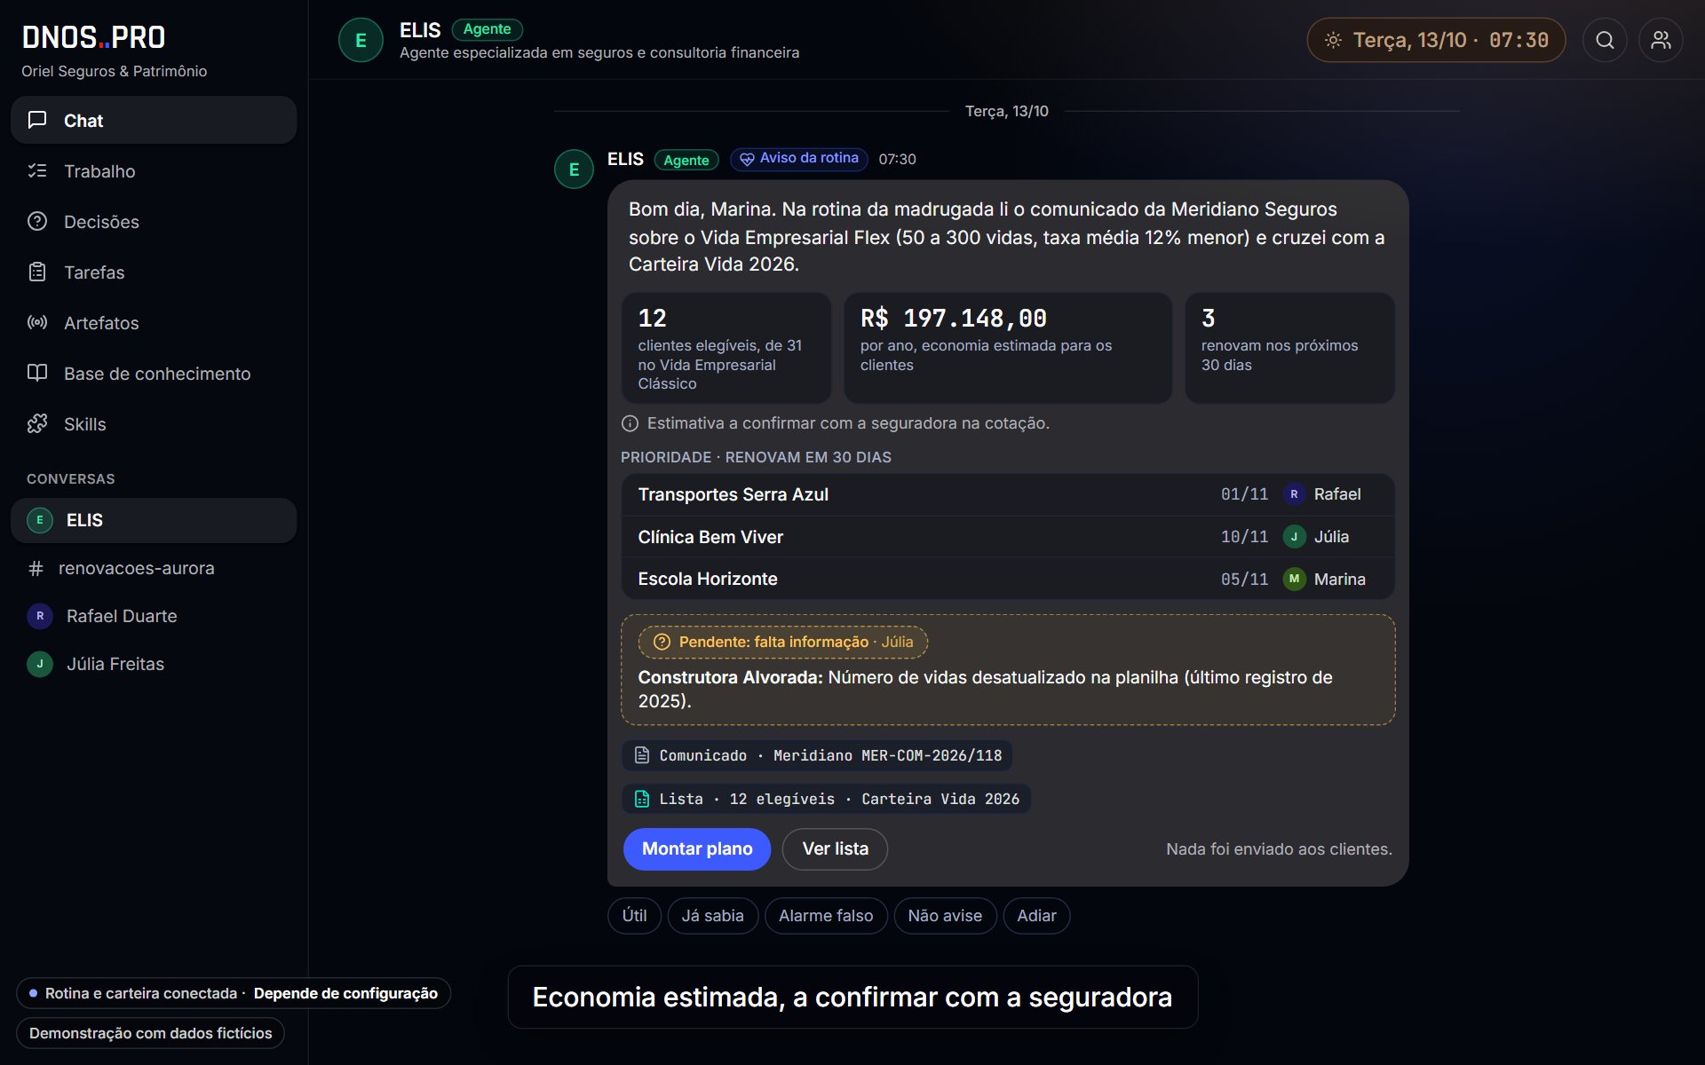Click Rafael Duarte's avatar in conversations
This screenshot has width=1705, height=1065.
pos(40,616)
